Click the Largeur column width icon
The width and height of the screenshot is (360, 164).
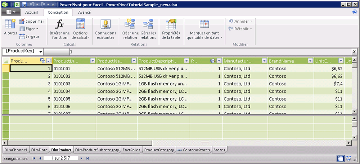click(22, 36)
